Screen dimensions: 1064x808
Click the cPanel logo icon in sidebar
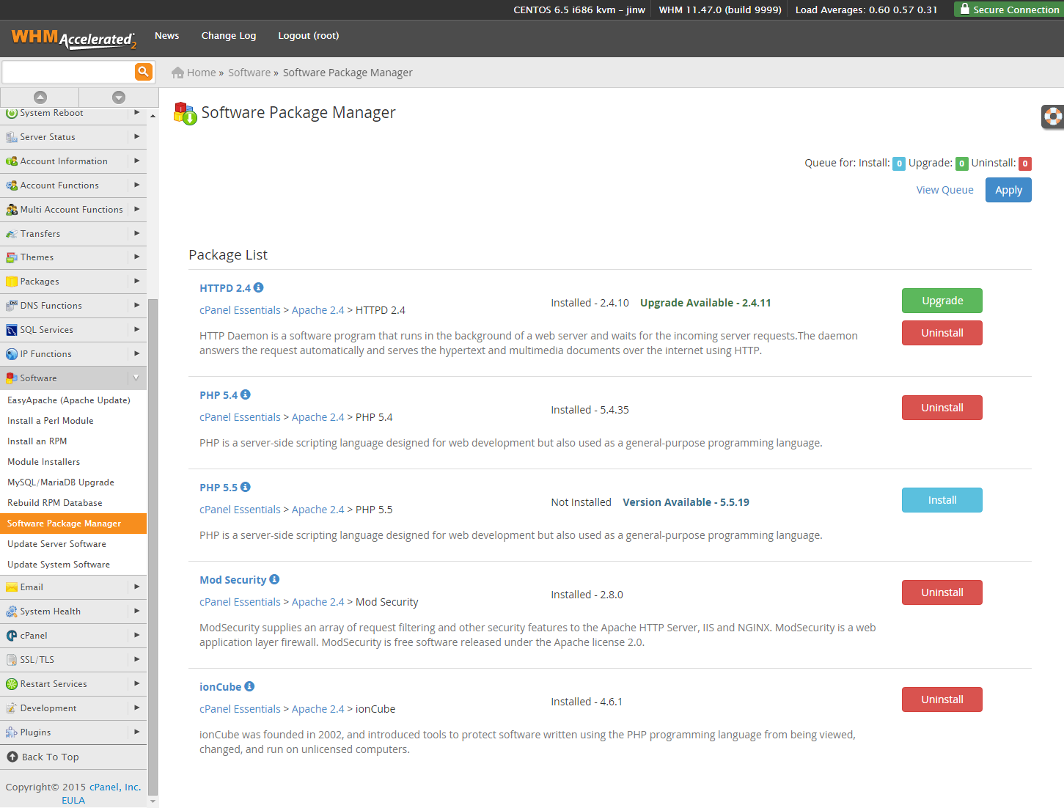coord(12,636)
